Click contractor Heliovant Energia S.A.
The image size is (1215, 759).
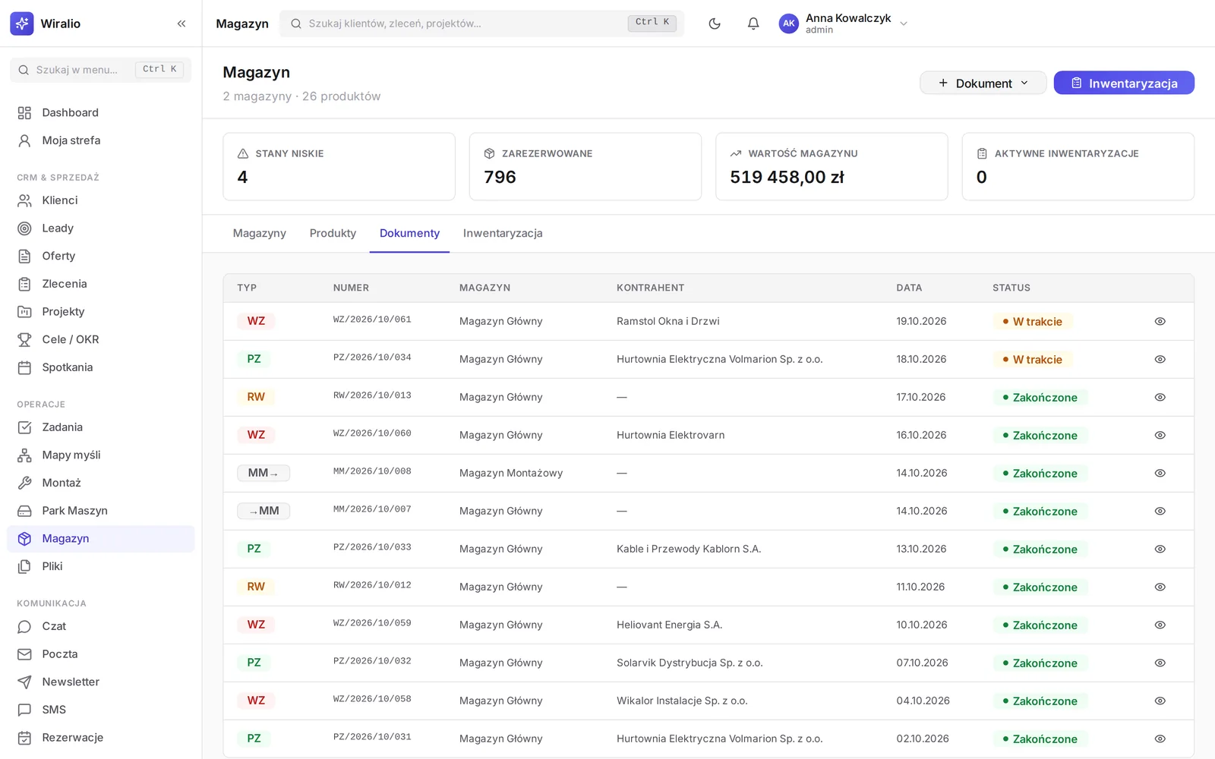coord(669,625)
